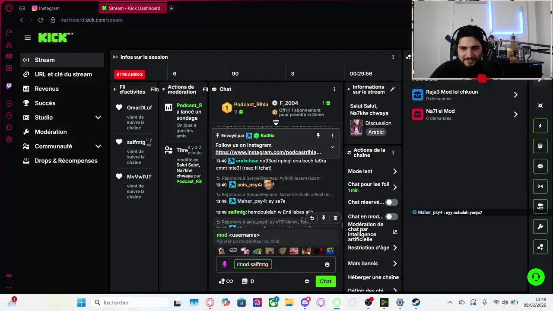The height and width of the screenshot is (311, 553).
Task: Open the wrench tools icon in right rail
Action: pyautogui.click(x=540, y=227)
